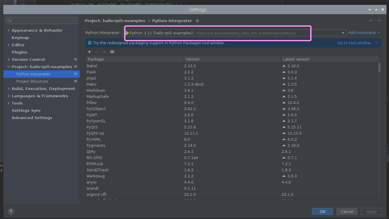Image resolution: width=389 pixels, height=219 pixels.
Task: Open the Add Interpreter dropdown
Action: [x=364, y=33]
